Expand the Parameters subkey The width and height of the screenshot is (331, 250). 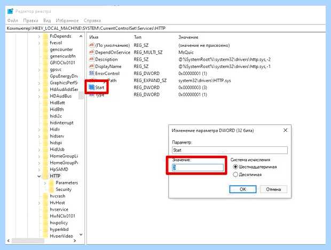point(45,183)
